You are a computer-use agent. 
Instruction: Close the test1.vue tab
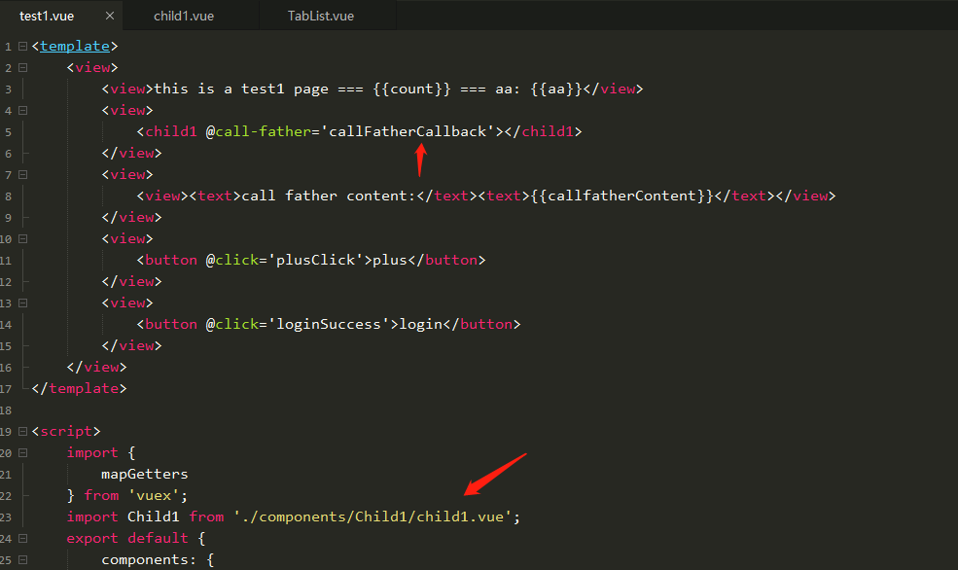tap(110, 16)
